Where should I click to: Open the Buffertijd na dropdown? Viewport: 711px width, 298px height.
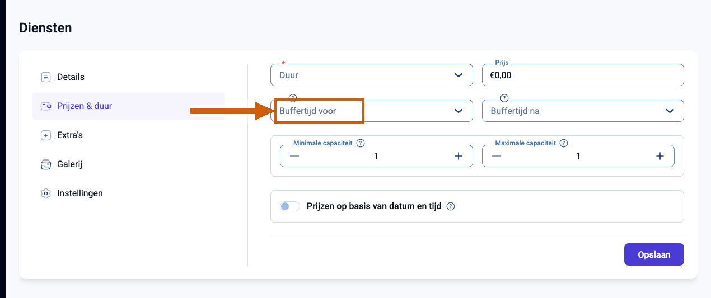click(583, 111)
